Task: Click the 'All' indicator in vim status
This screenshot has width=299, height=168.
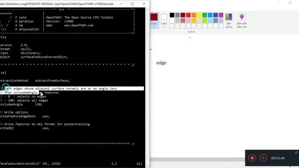Action: point(139,164)
